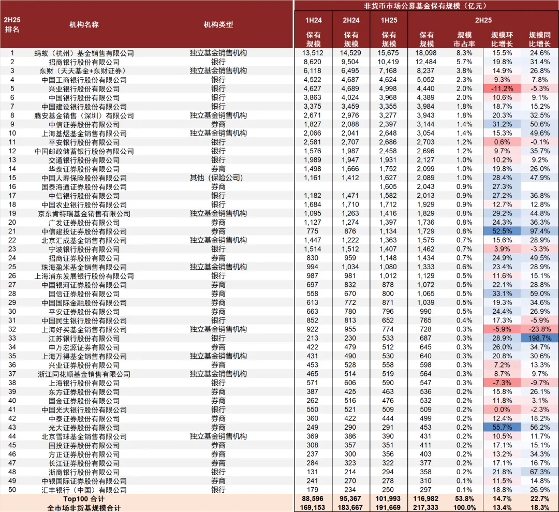Click value 18,098 in 蚂蚁 row
559x512 pixels.
coord(425,53)
